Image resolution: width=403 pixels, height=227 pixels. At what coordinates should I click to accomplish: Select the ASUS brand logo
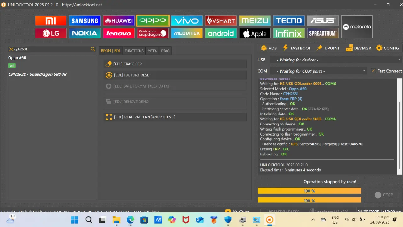point(323,21)
